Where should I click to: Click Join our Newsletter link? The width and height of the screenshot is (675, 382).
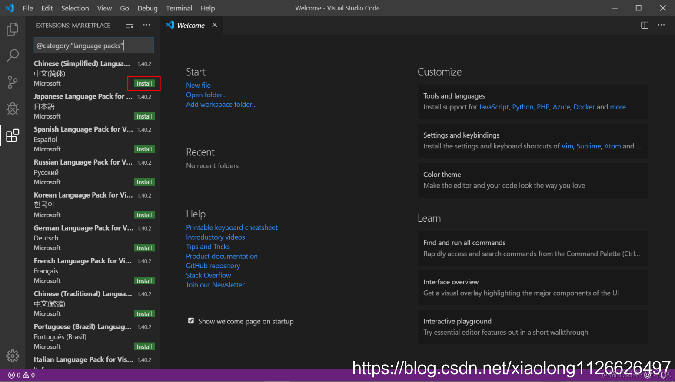215,285
